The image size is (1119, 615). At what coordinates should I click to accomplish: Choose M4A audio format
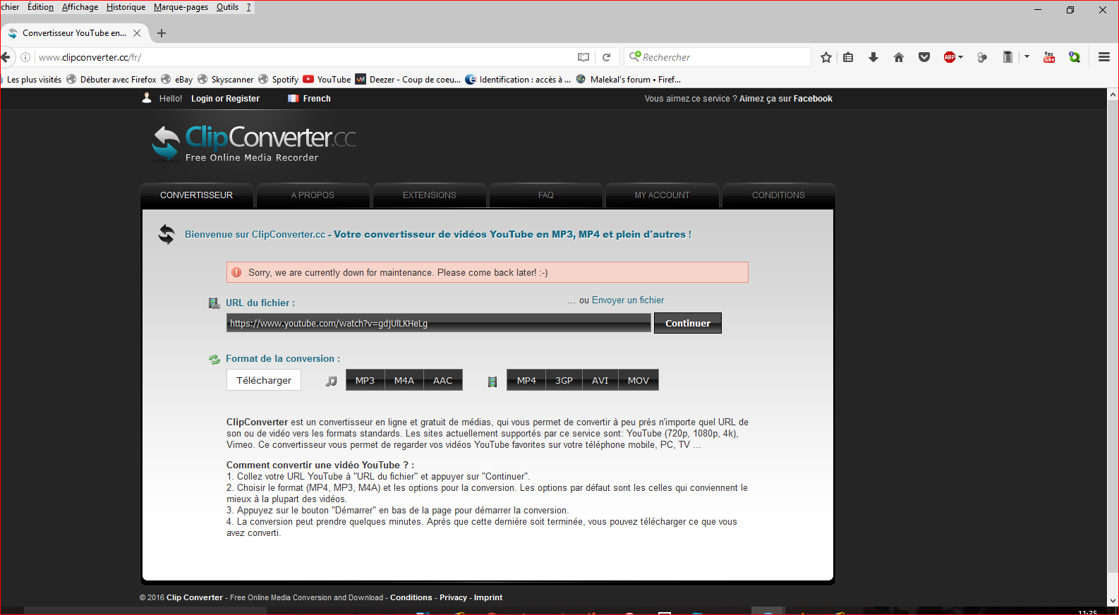(404, 380)
